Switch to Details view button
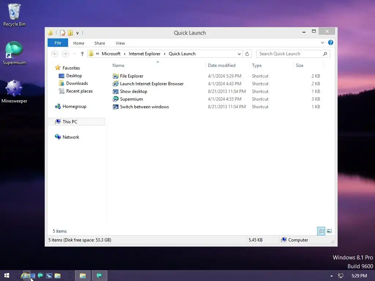Image resolution: width=375 pixels, height=281 pixels. (321, 231)
